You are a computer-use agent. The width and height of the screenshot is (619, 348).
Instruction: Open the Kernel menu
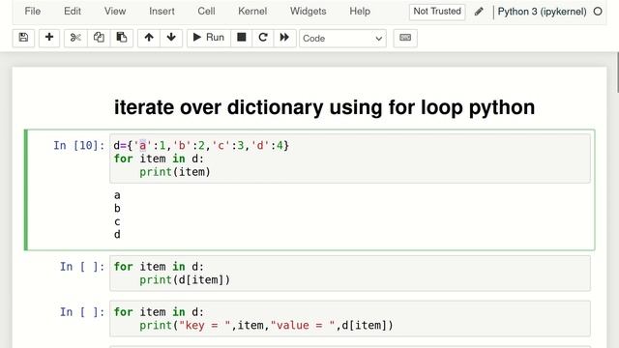[252, 12]
